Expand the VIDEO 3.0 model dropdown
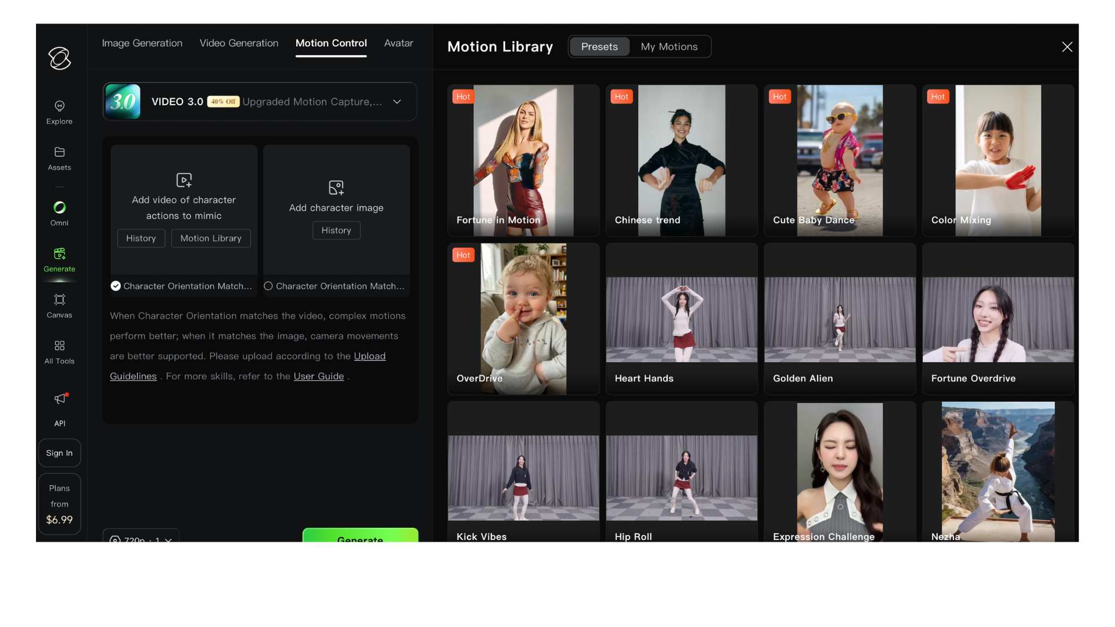The height and width of the screenshot is (627, 1115). pyautogui.click(x=397, y=102)
